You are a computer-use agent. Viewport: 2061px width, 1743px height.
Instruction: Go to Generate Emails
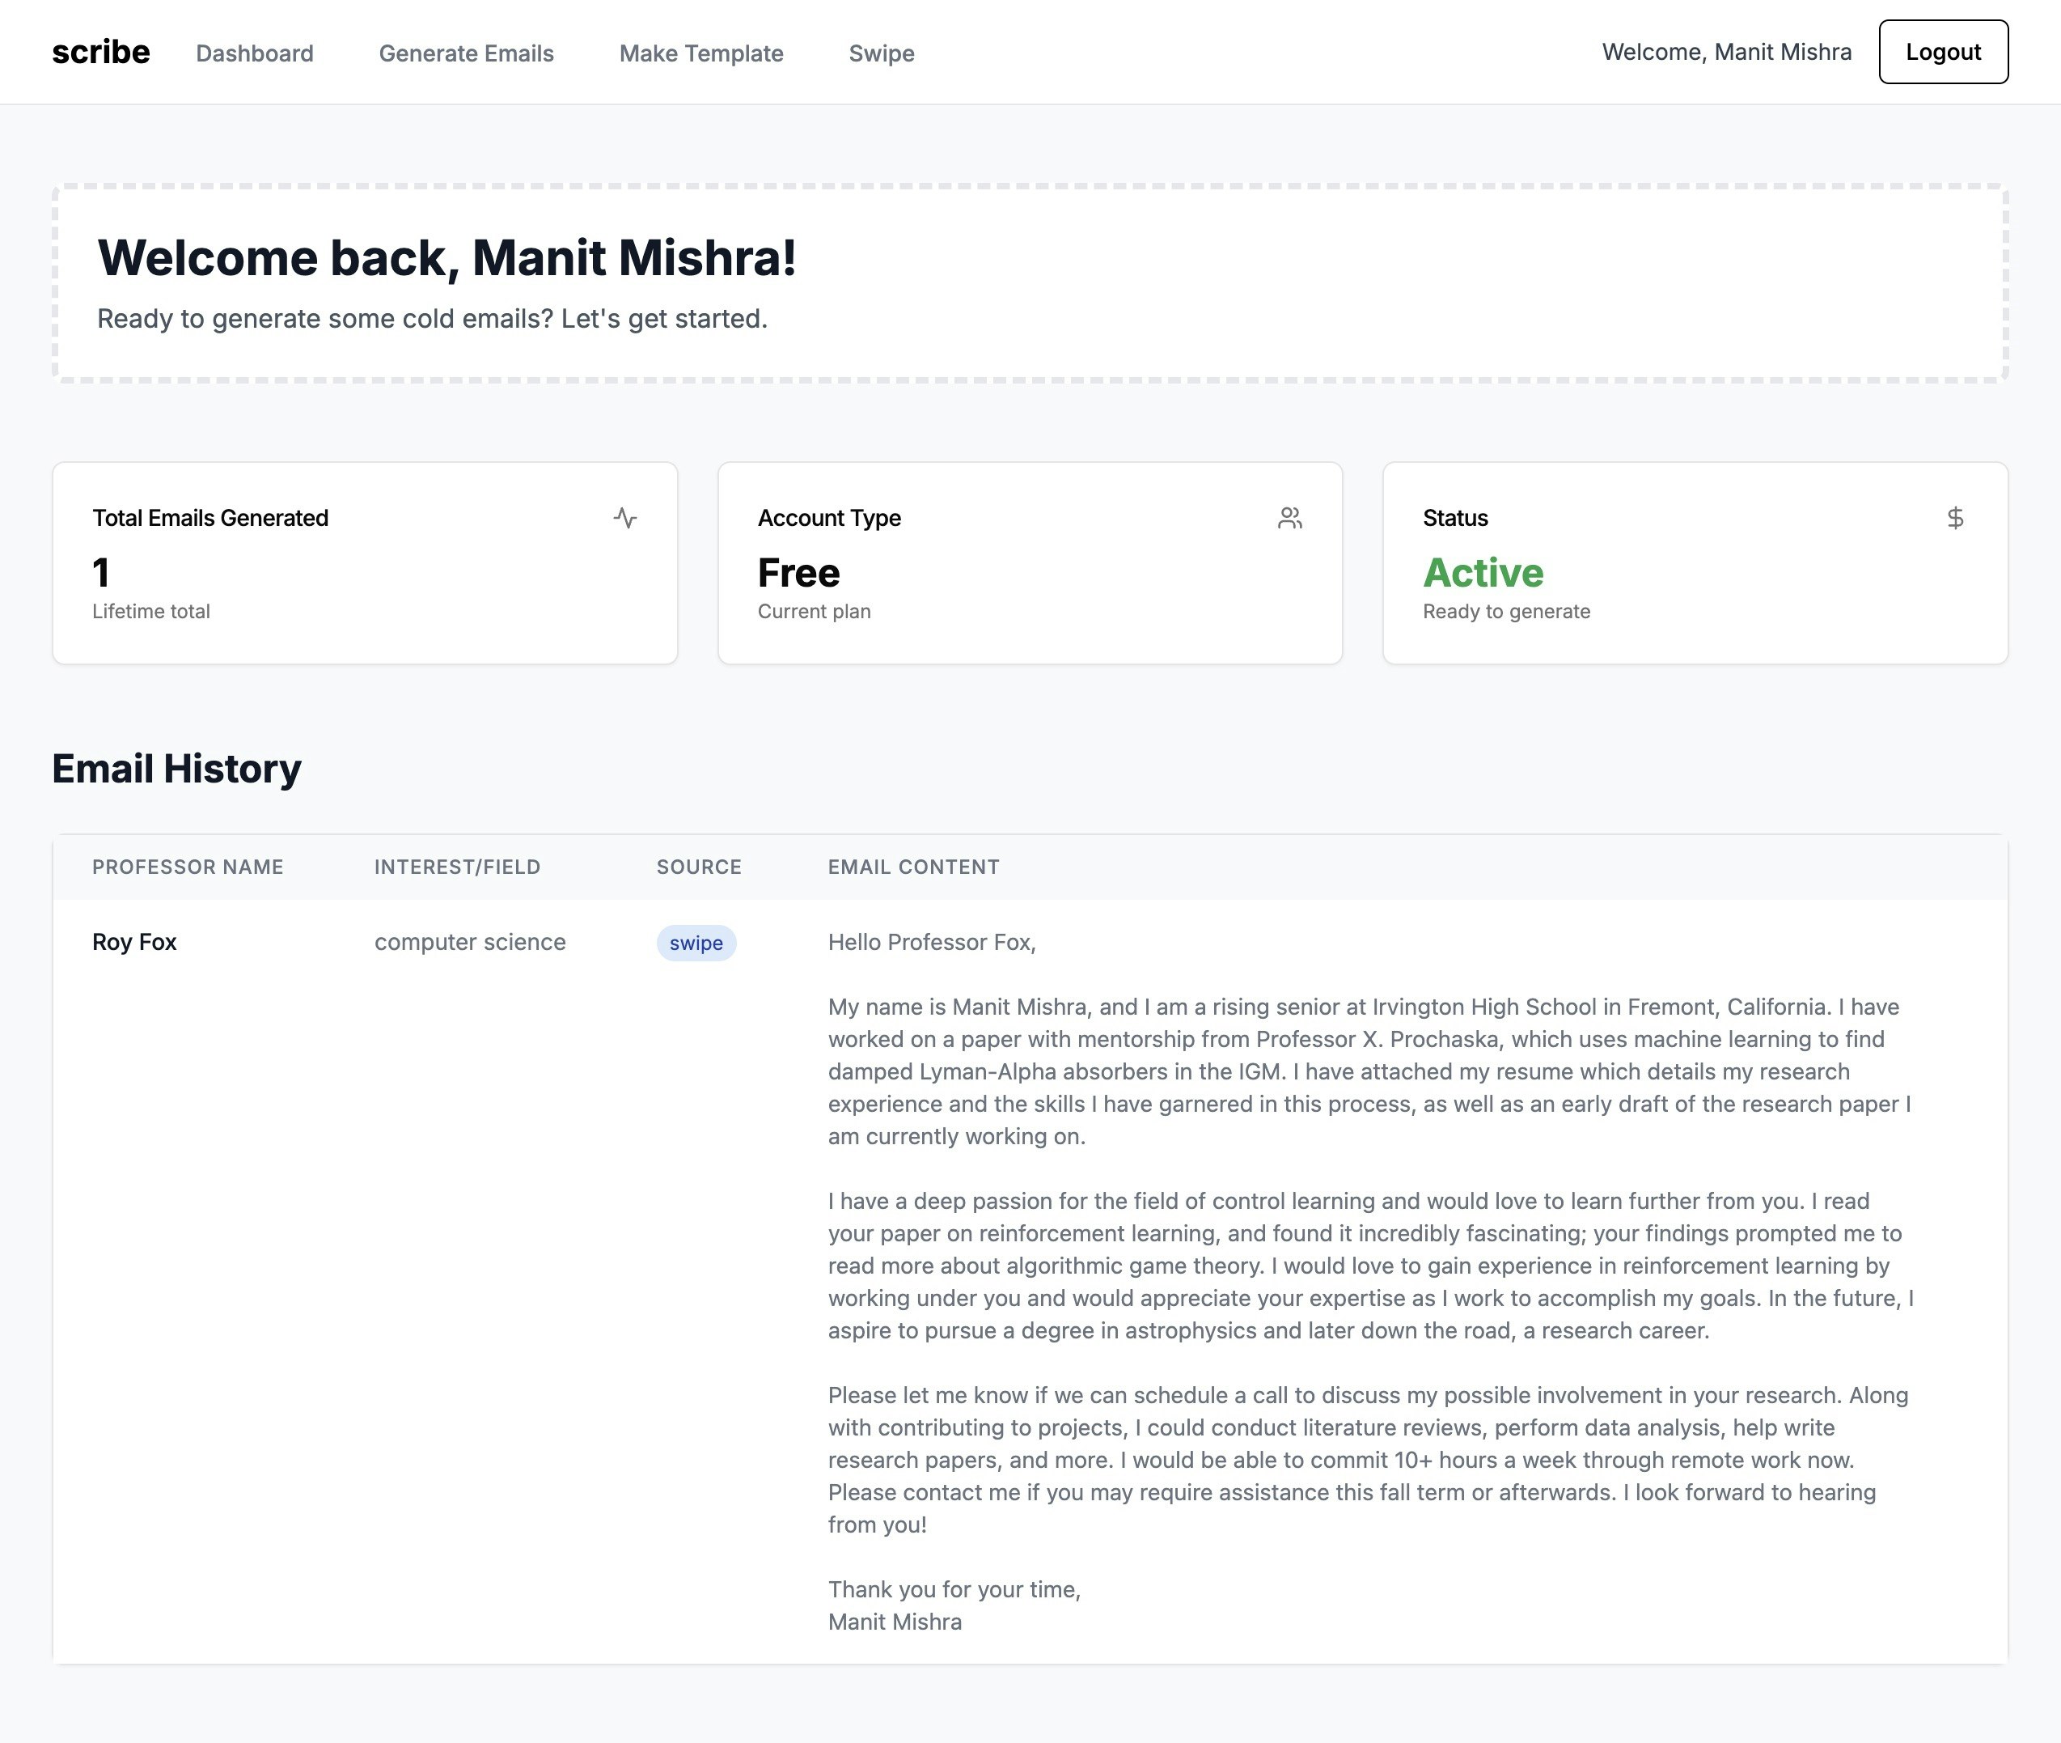(466, 53)
